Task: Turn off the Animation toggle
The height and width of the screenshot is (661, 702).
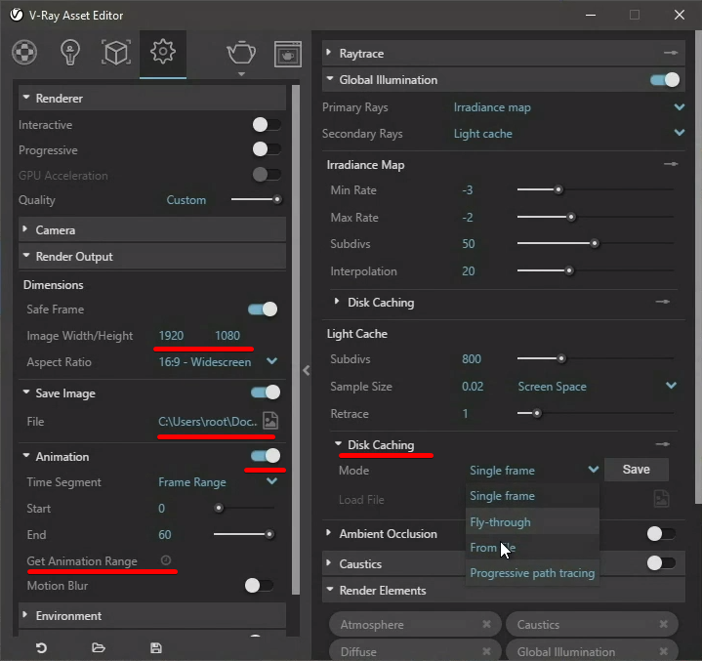Action: pyautogui.click(x=265, y=456)
